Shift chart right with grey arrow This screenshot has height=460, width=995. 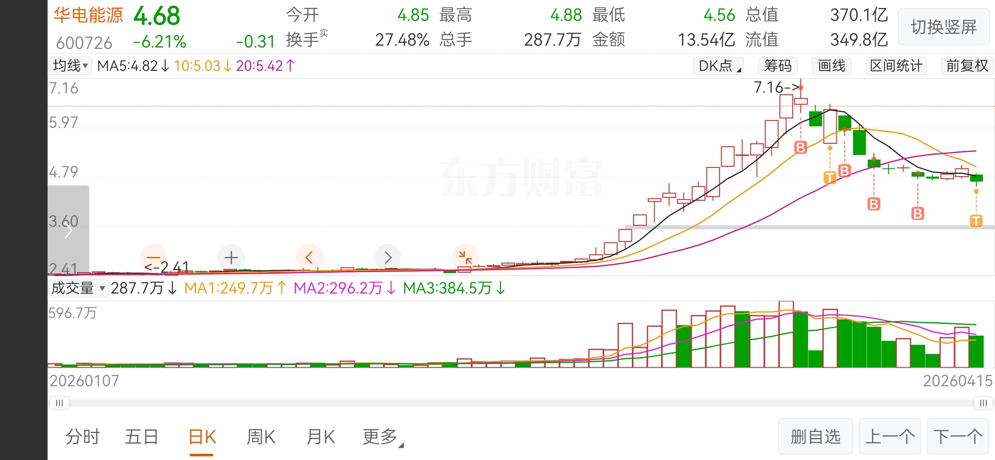point(388,257)
